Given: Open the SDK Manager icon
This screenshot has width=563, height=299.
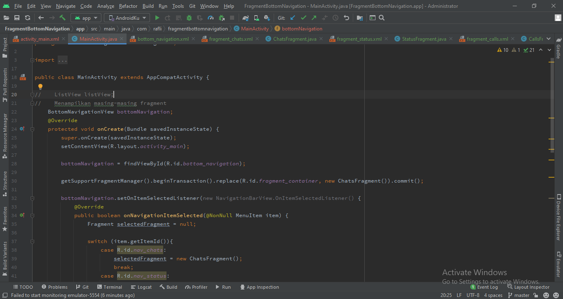Looking at the screenshot, I should pos(267,18).
